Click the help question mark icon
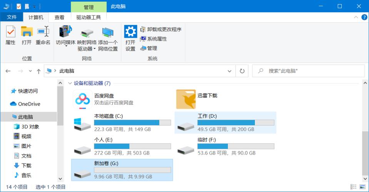 pyautogui.click(x=364, y=17)
